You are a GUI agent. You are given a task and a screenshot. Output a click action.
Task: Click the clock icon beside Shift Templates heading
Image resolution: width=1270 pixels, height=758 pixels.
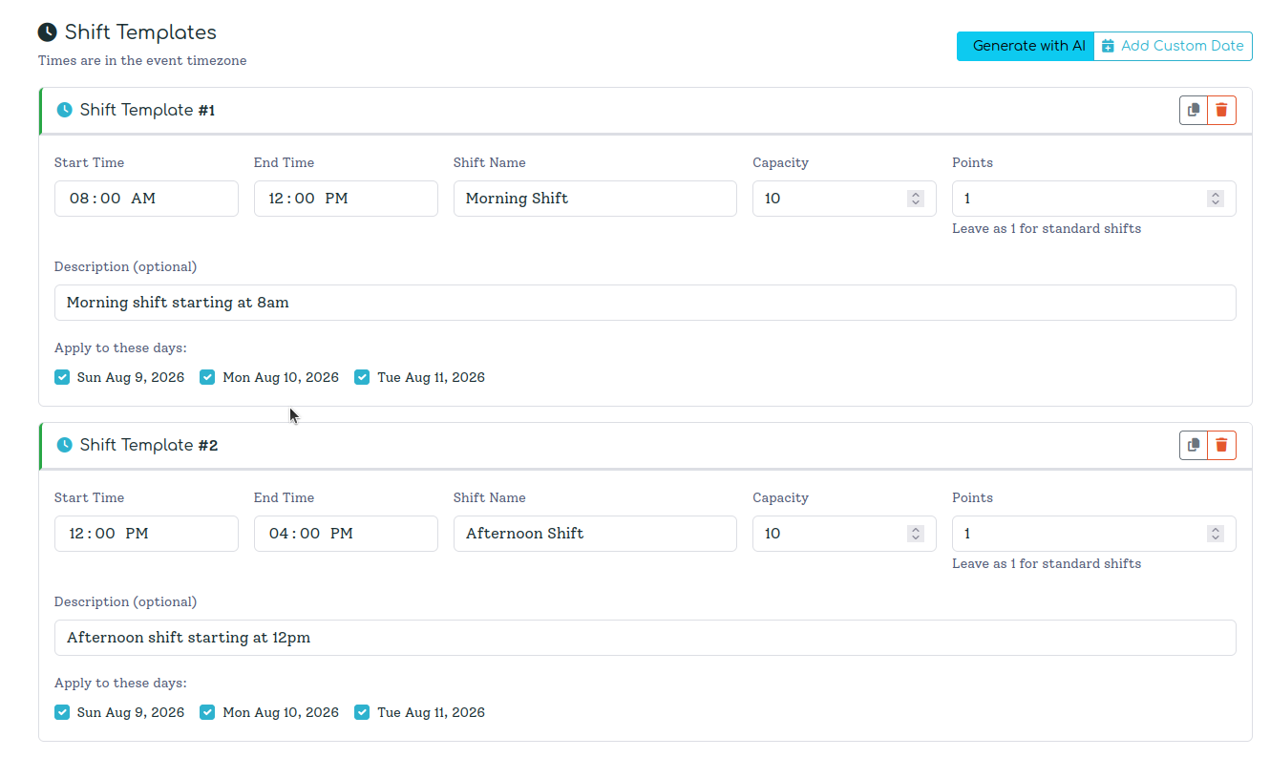(x=46, y=32)
